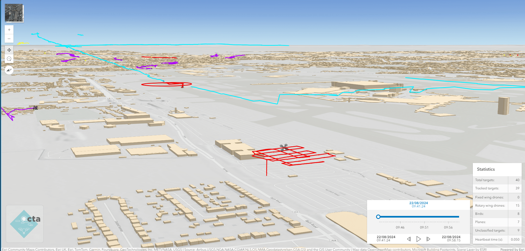The height and width of the screenshot is (251, 525).
Task: Step to the next time frame
Action: coord(428,239)
